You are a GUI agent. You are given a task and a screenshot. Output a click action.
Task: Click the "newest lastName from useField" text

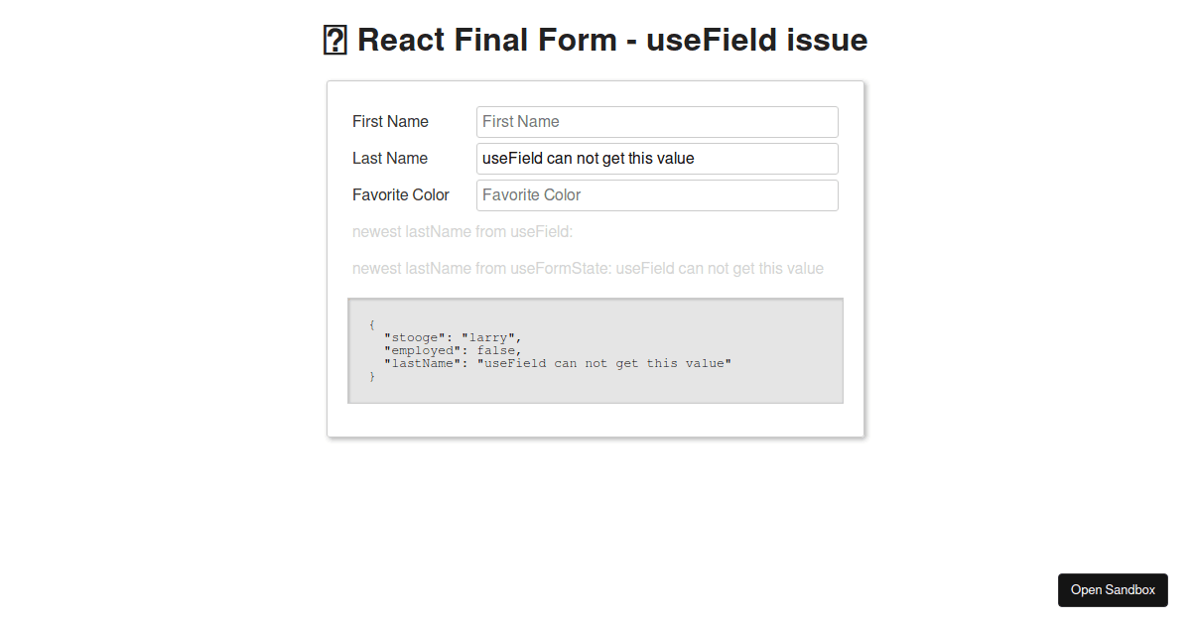pos(463,232)
